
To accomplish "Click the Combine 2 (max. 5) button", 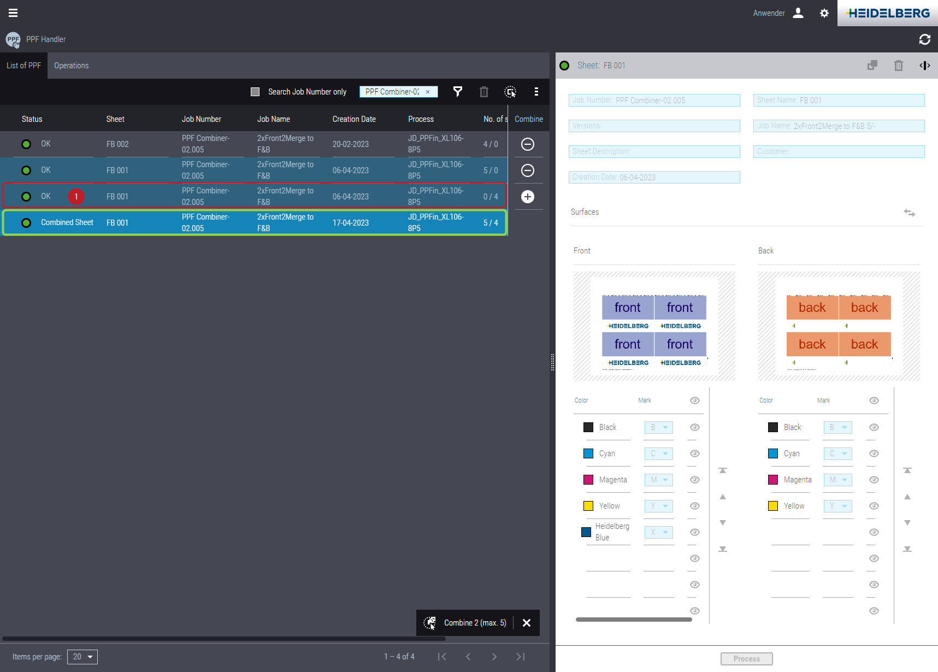I will click(x=465, y=623).
